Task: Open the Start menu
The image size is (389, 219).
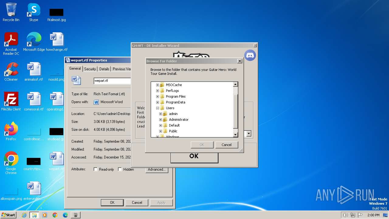Action: (x=8, y=215)
